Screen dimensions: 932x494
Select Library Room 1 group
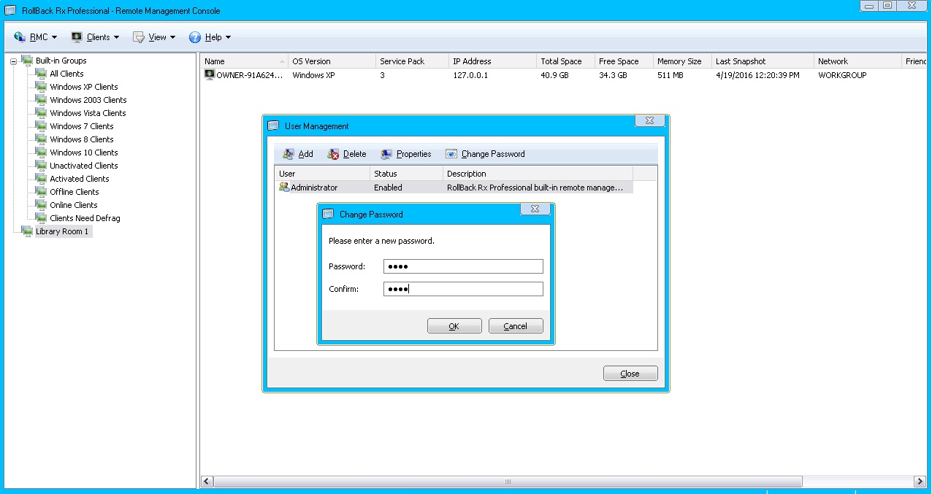coord(62,231)
